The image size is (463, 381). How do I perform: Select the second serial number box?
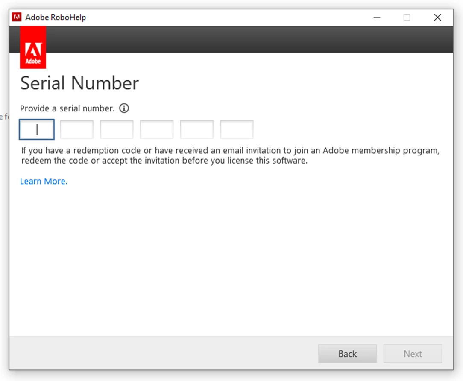pos(77,129)
